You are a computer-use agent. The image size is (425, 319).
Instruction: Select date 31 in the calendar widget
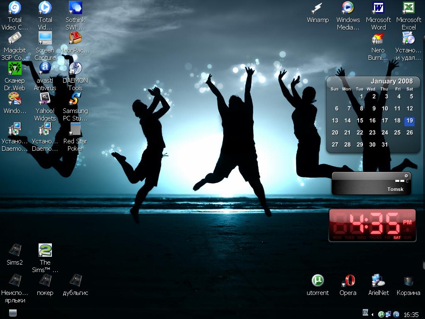385,145
